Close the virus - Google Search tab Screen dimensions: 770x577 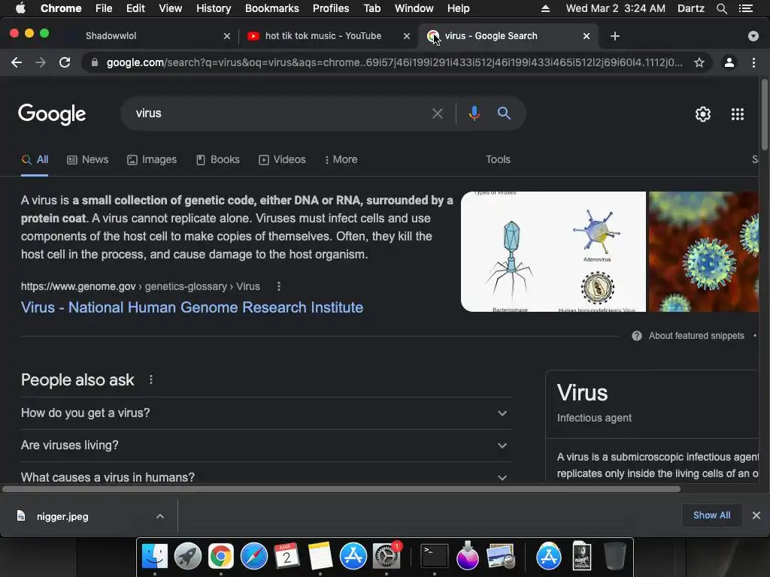pos(587,36)
